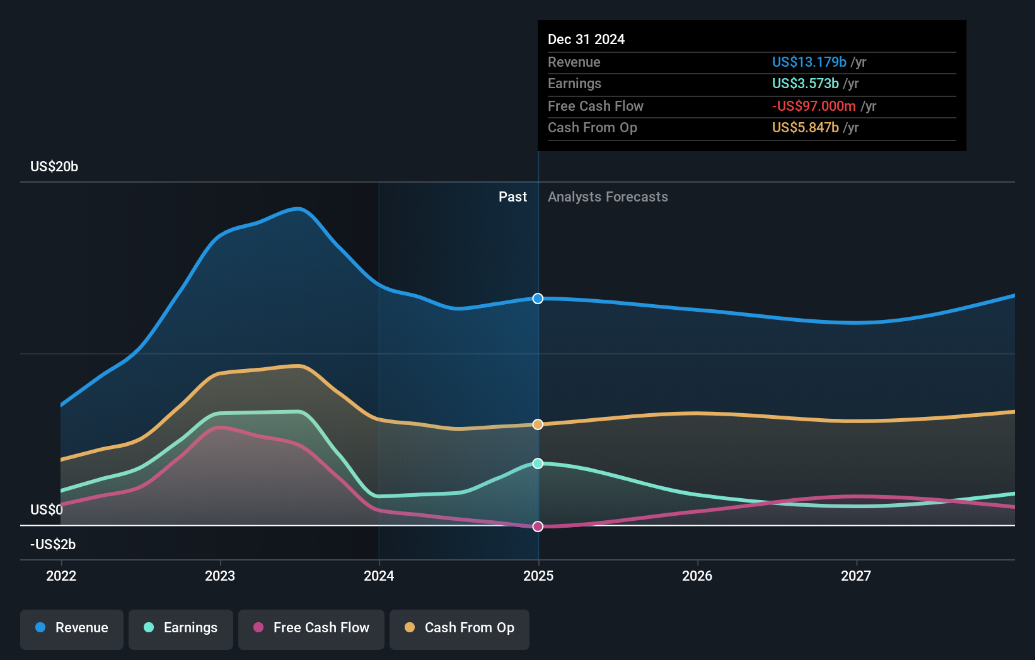Click the -US$97.000m free cash flow value
1035x660 pixels.
click(x=814, y=106)
